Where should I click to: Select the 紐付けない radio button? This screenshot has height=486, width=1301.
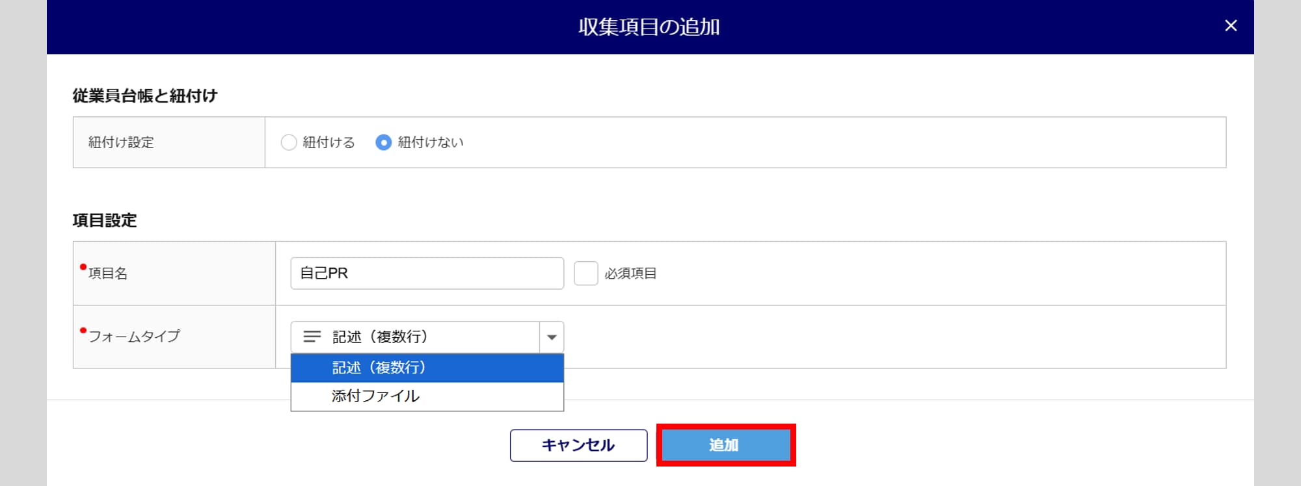pos(384,142)
